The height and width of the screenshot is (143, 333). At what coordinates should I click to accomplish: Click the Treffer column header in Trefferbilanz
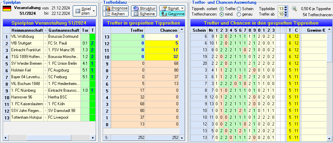[x=128, y=30]
